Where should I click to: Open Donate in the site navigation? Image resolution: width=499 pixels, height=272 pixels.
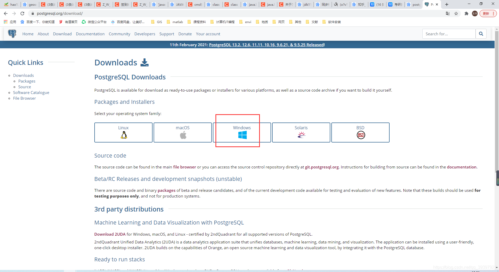(185, 34)
